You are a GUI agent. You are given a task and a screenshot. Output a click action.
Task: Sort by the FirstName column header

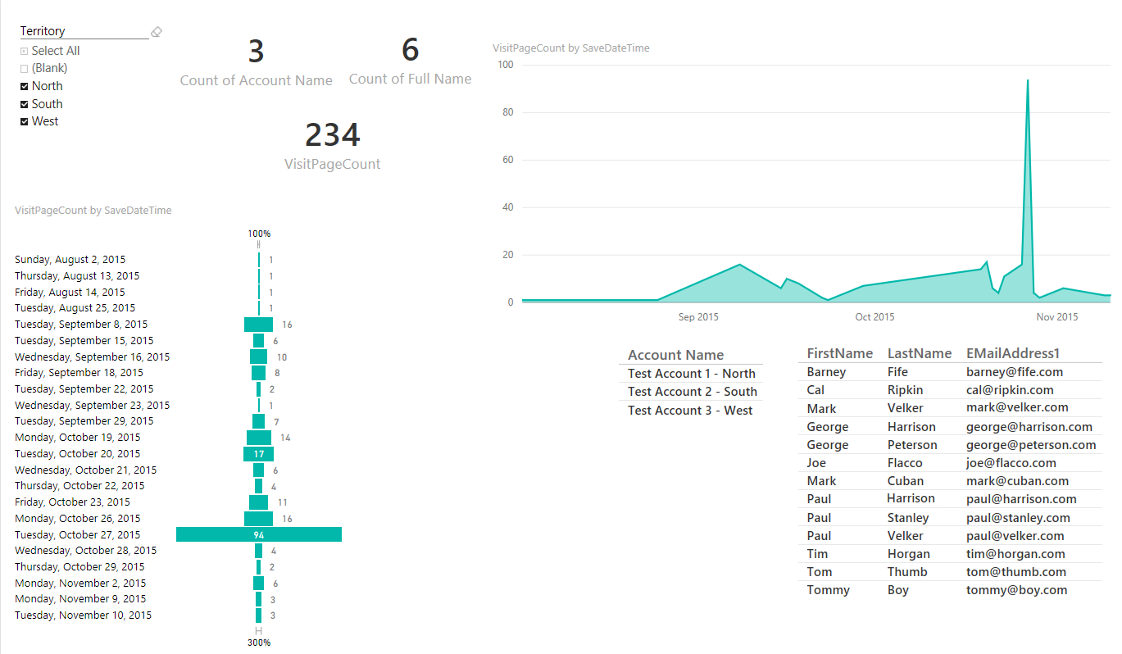[839, 353]
